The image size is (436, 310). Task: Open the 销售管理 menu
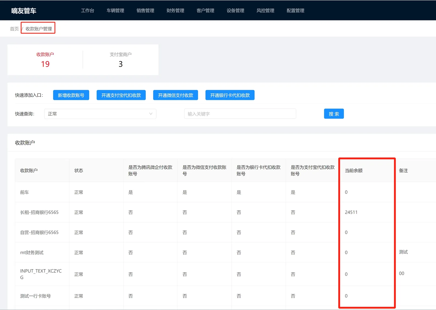tap(145, 11)
